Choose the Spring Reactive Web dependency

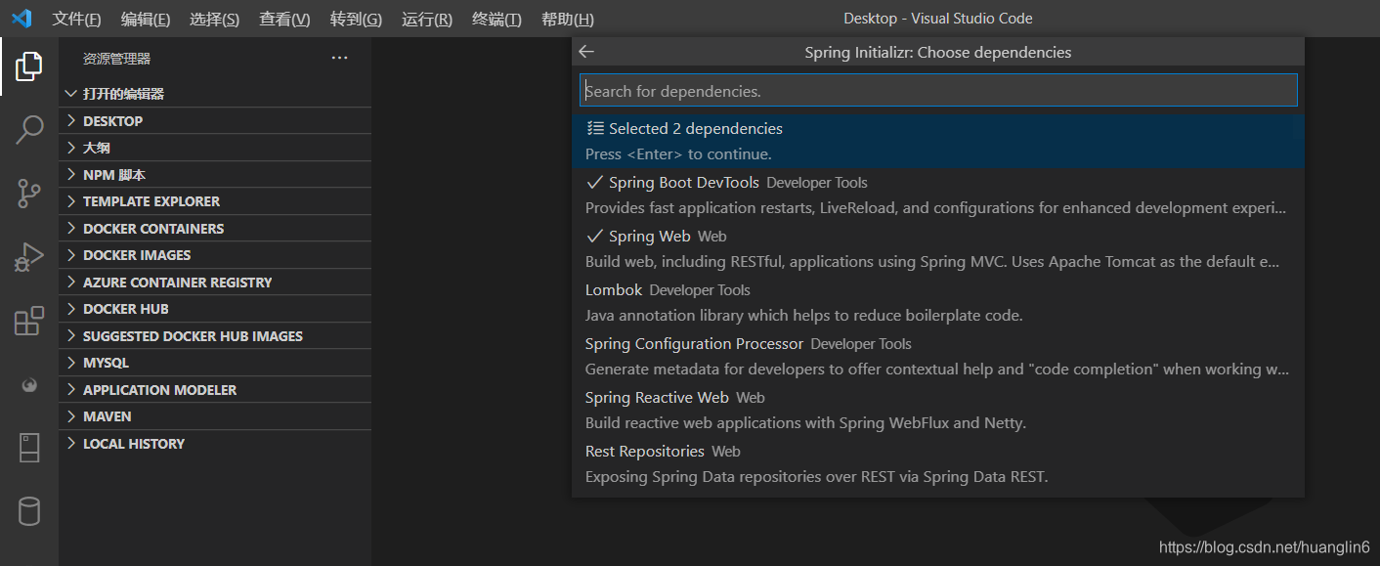pos(657,398)
